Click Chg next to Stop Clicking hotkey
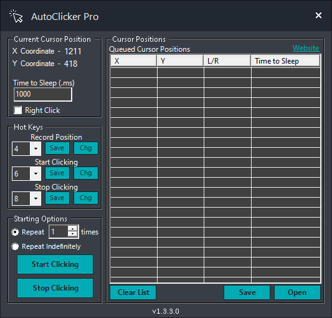Screen dimensions: 332x318 tap(86, 198)
